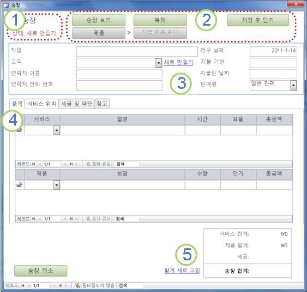The width and height of the screenshot is (307, 292).
Task: Click the 서비스 row 설명 cell
Action: pyautogui.click(x=122, y=130)
